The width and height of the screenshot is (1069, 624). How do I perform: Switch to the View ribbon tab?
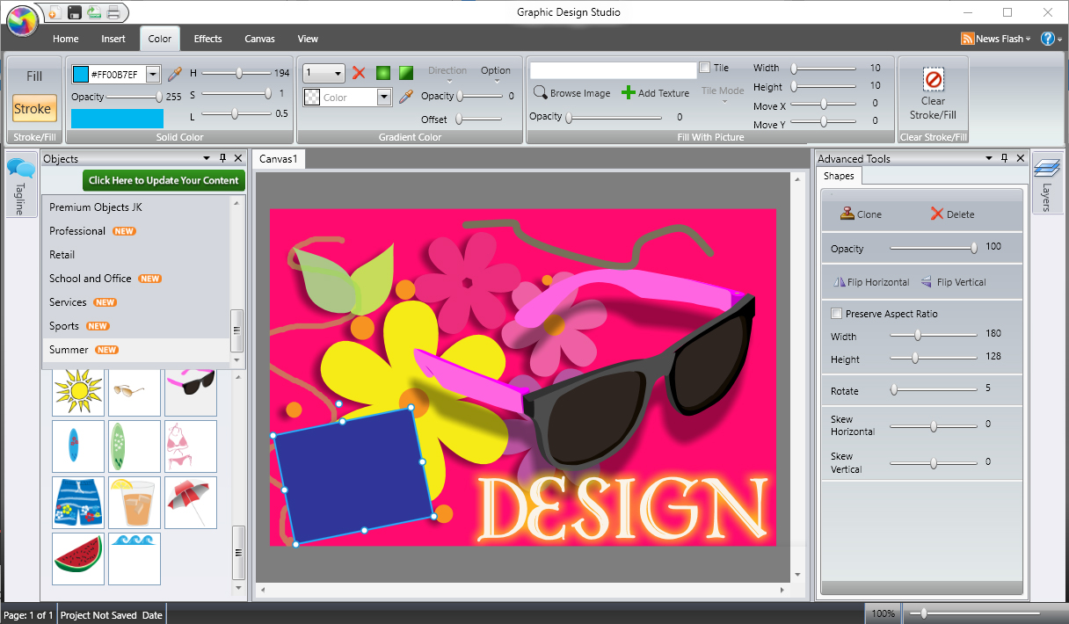[308, 39]
